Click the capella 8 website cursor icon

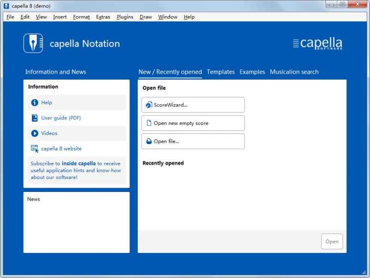[34, 148]
